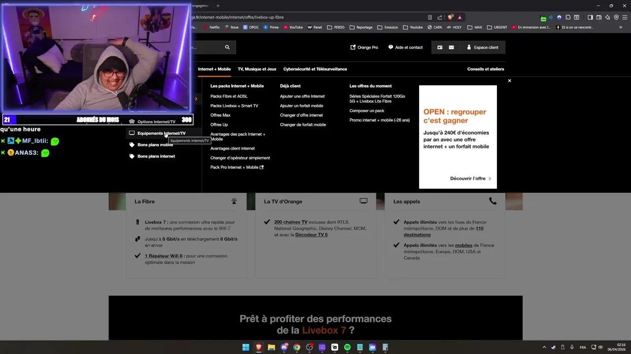631x354 pixels.
Task: Click the search magnifier icon on Orange site
Action: (227, 47)
